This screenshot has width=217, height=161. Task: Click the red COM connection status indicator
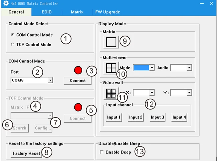click(78, 70)
